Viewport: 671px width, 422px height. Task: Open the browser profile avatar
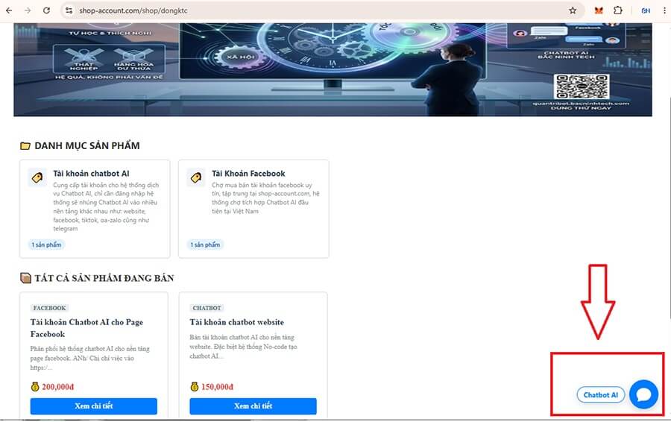[646, 10]
